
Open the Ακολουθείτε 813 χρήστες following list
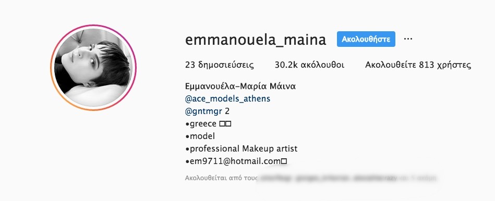[418, 65]
